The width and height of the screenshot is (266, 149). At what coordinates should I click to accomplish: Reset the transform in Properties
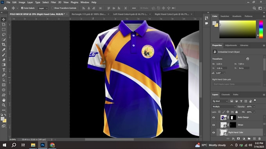(248, 59)
